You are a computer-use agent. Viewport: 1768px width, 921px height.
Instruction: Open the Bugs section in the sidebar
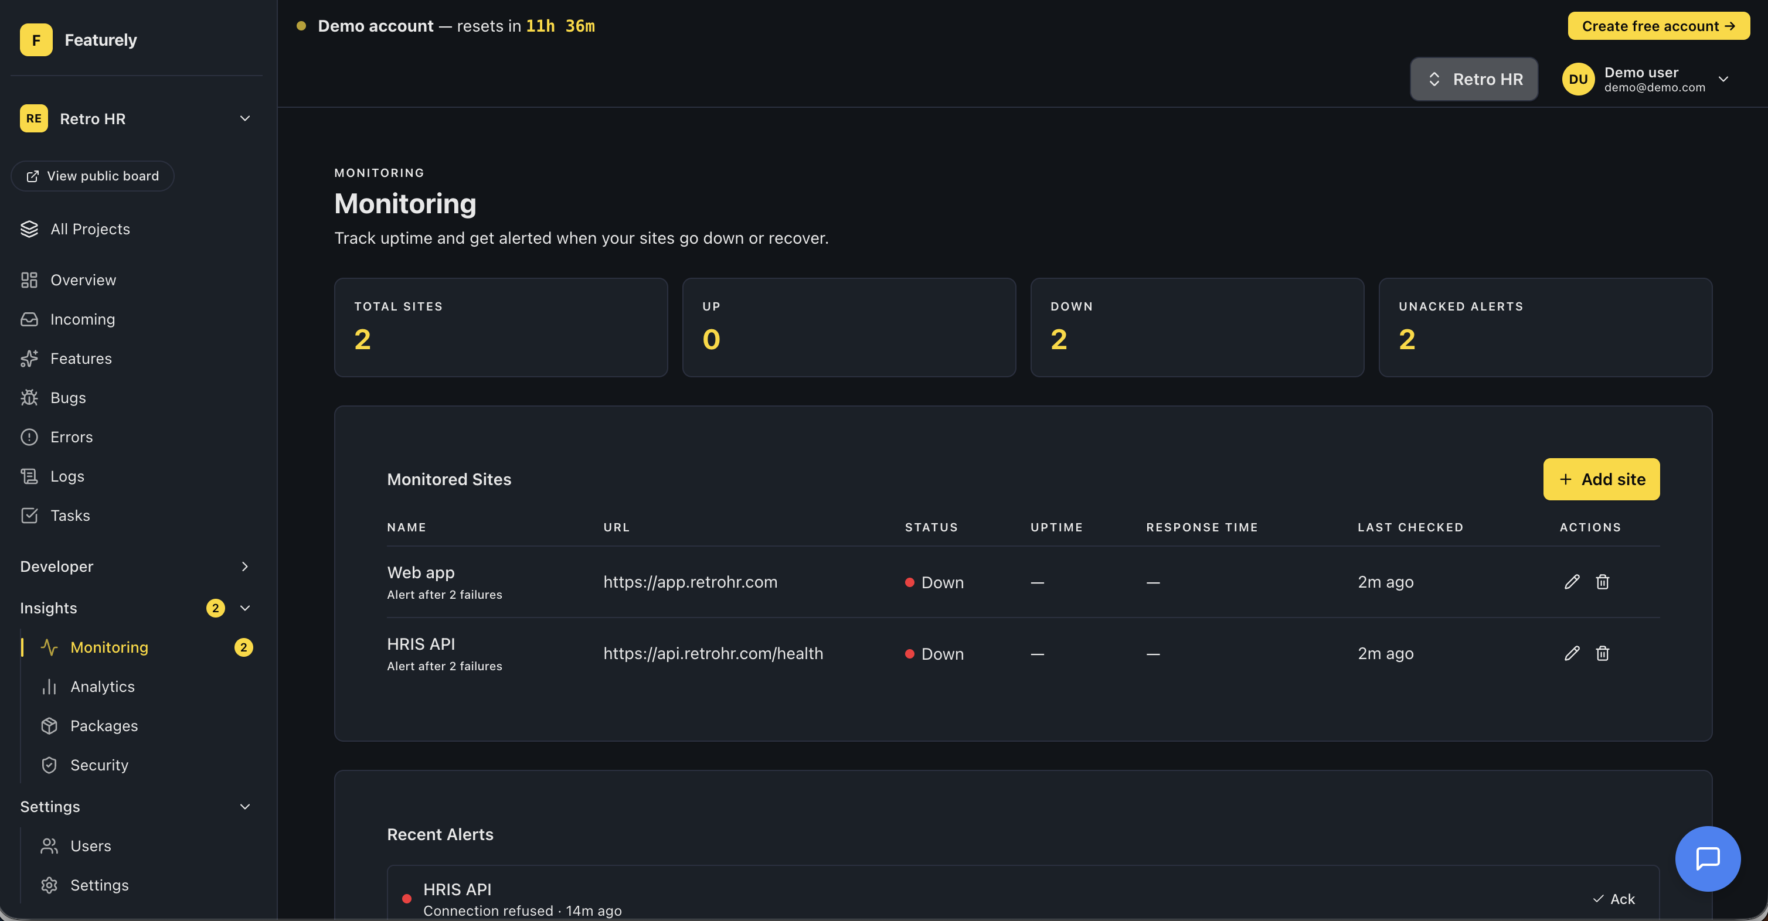[68, 398]
